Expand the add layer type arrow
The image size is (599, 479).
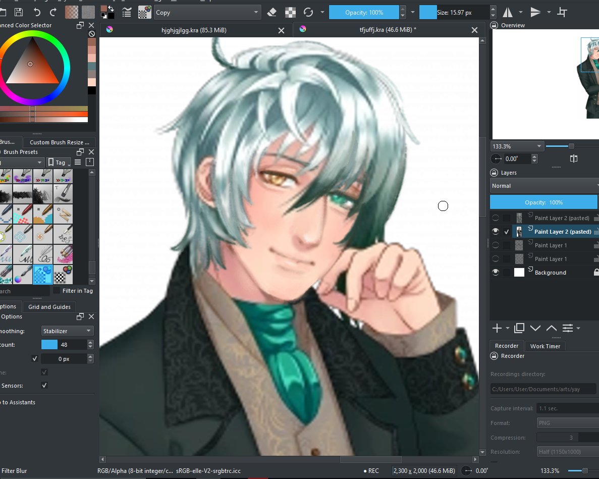[507, 328]
